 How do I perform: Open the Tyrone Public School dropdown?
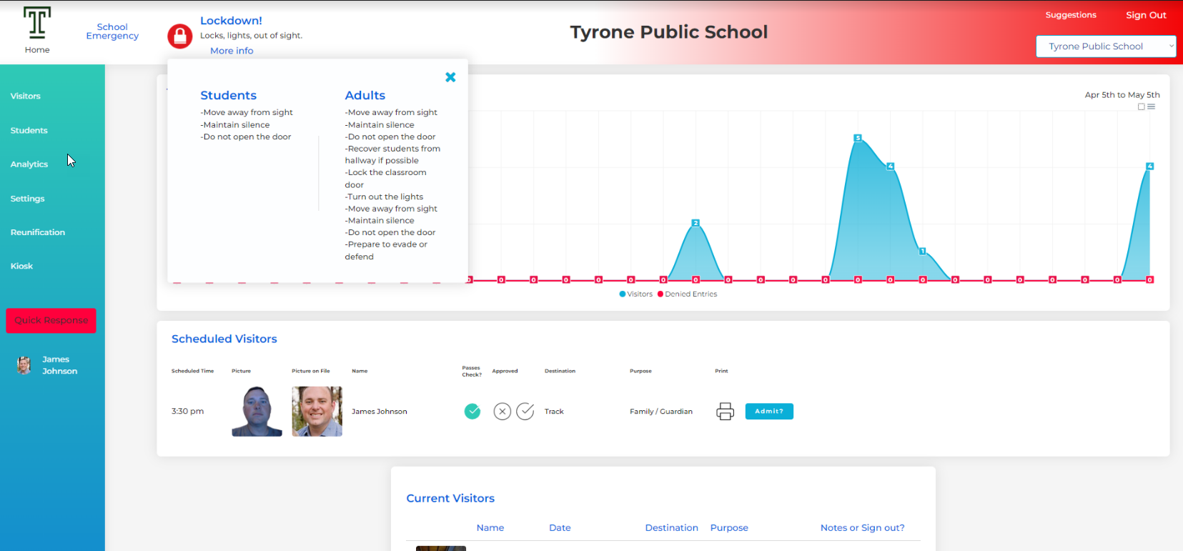pos(1105,46)
